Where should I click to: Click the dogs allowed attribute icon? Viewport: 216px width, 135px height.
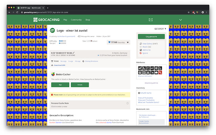(140, 68)
